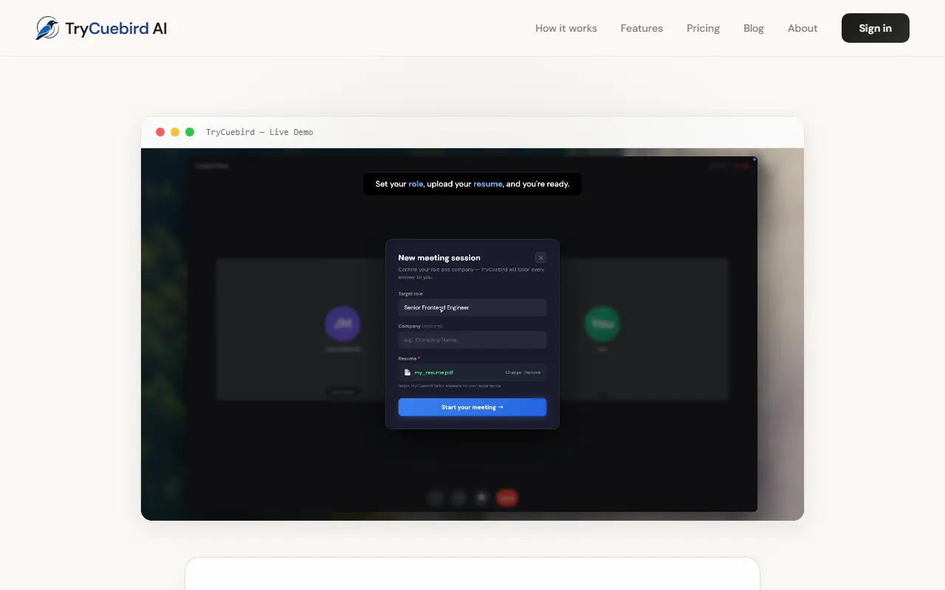Click the TryCuebird bird logo icon
The height and width of the screenshot is (590, 945).
point(48,28)
